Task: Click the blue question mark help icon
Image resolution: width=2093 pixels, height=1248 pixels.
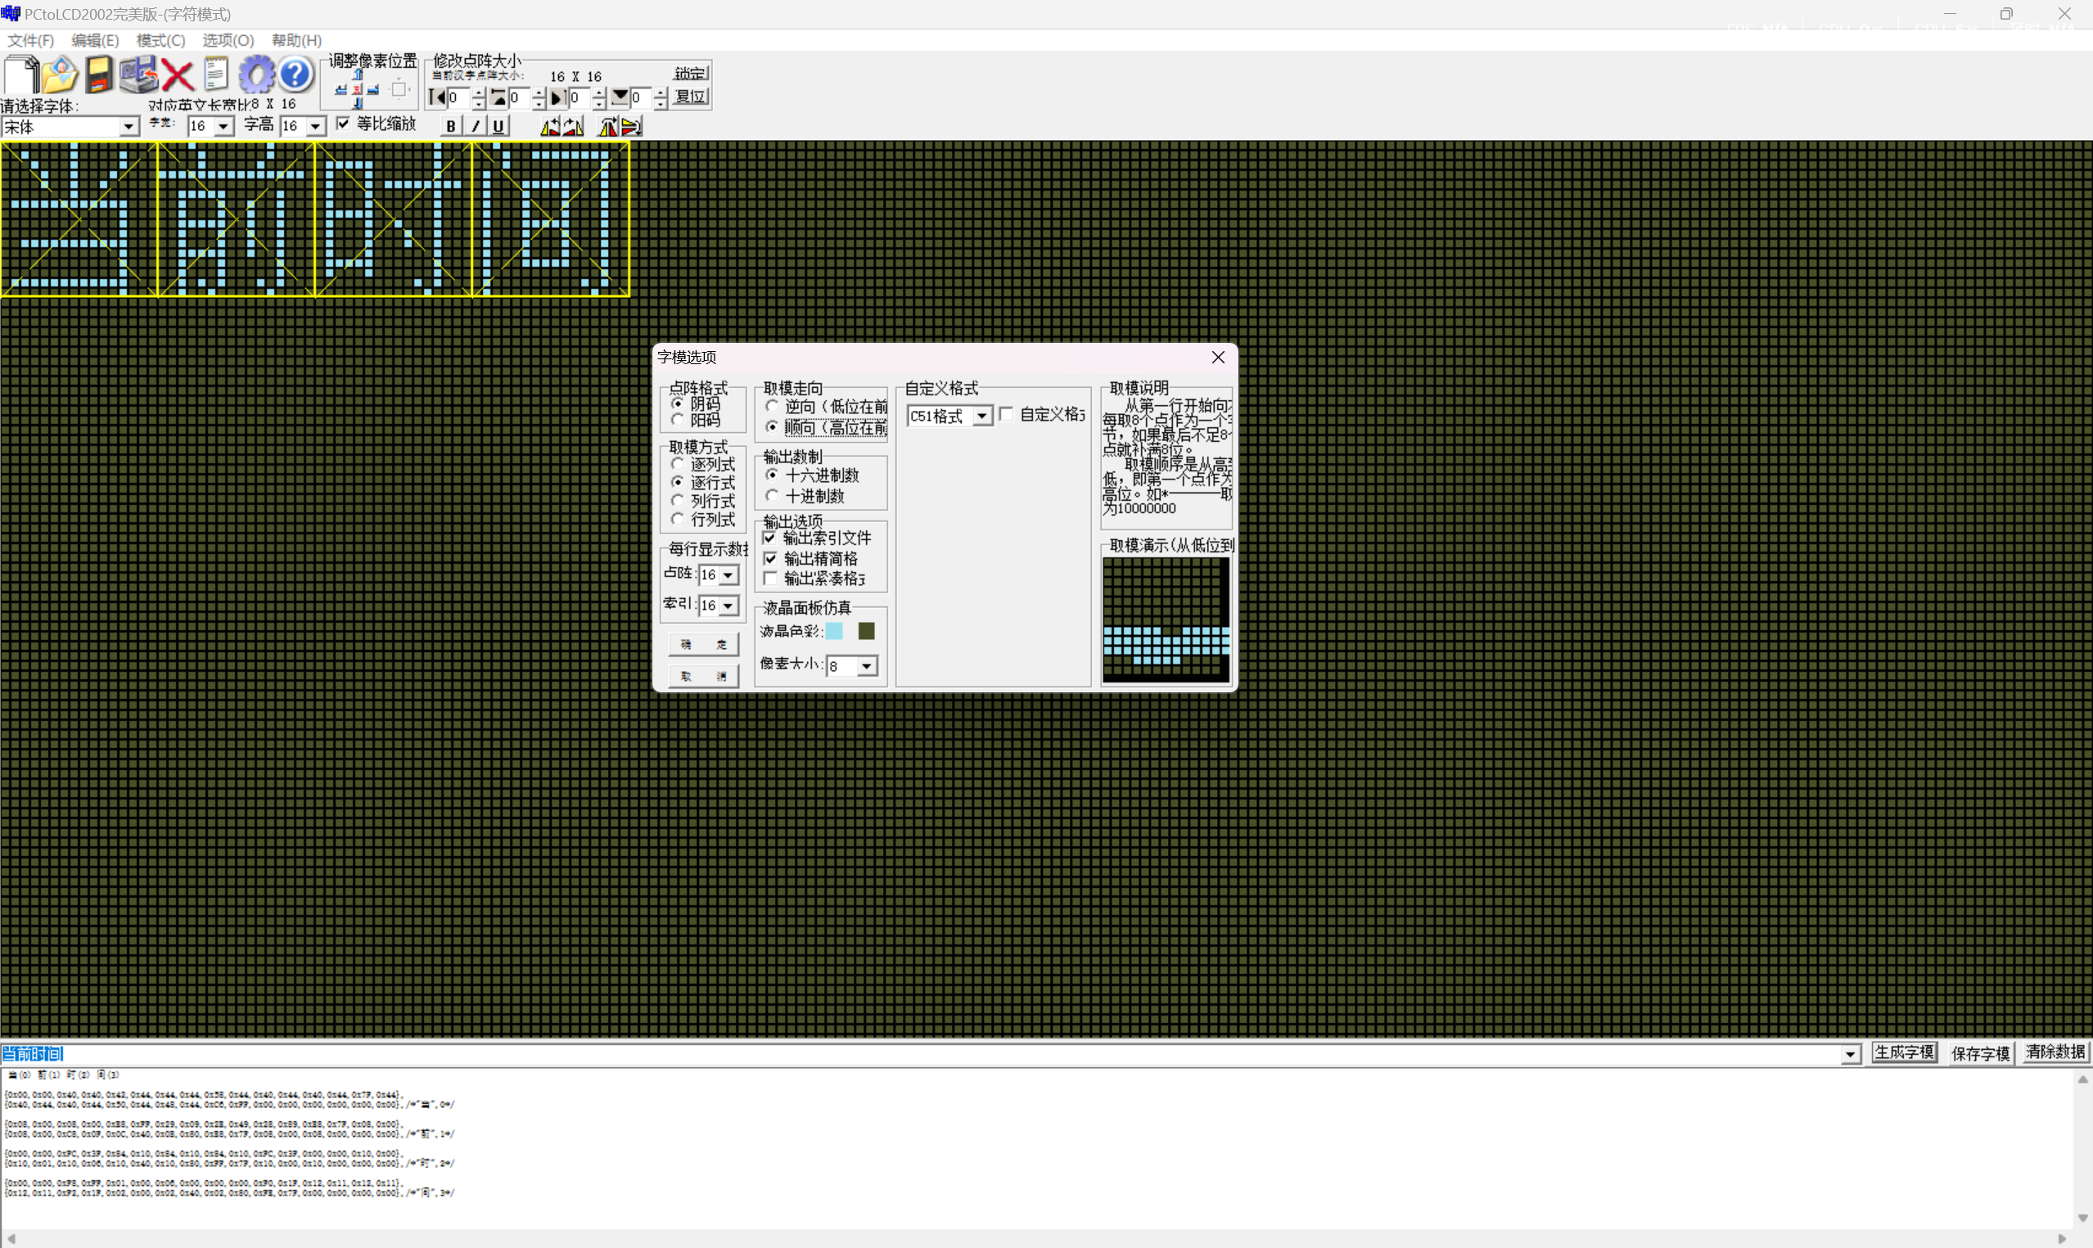Action: point(295,74)
